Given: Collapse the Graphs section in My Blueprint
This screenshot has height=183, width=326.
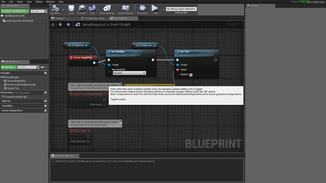Looking at the screenshot, I should coord(1,73).
